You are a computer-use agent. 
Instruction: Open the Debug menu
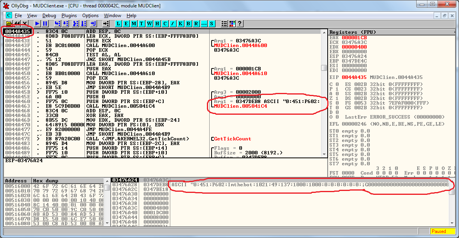[x=49, y=16]
